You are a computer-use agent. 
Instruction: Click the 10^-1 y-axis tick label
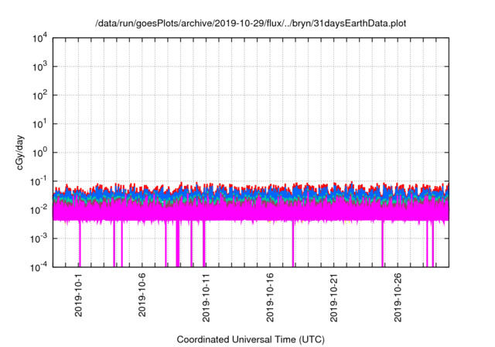[x=39, y=181]
